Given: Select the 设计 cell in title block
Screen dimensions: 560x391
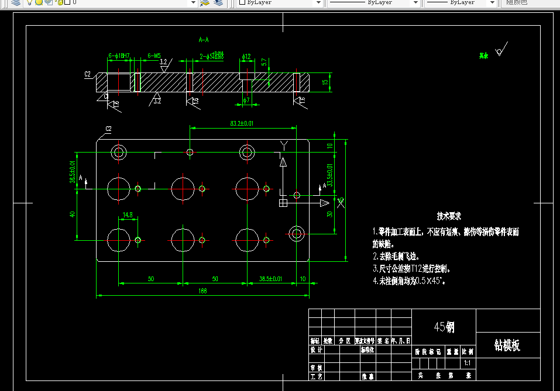Looking at the screenshot, I should 316,350.
